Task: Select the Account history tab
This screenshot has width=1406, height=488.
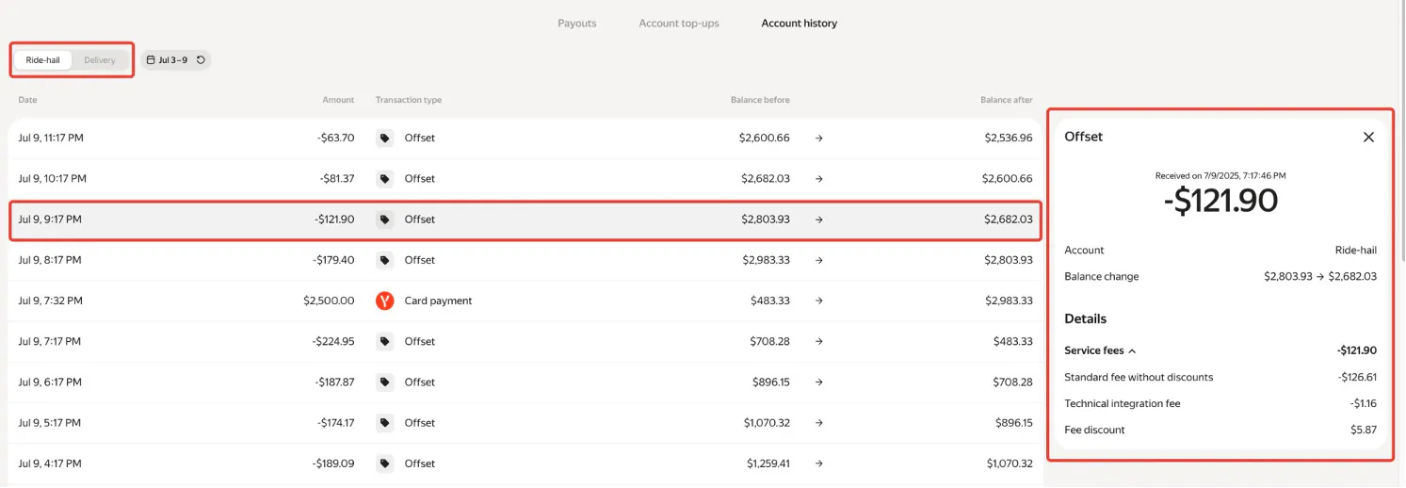Action: click(799, 24)
